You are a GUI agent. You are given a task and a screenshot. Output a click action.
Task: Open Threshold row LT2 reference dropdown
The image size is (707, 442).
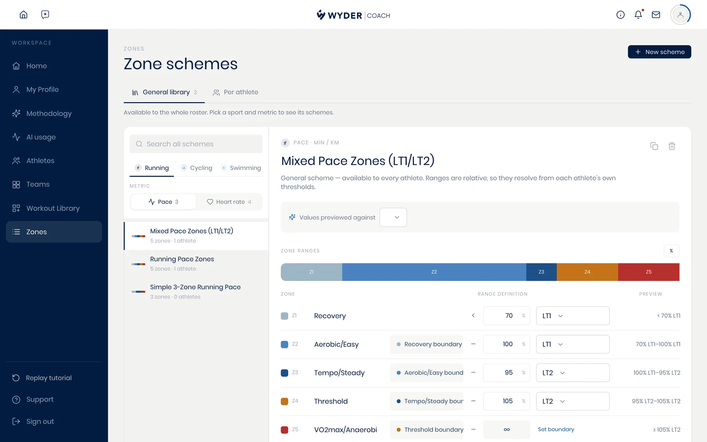[x=573, y=401]
